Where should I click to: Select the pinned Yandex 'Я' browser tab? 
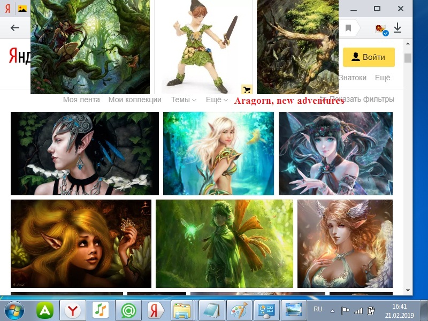click(7, 9)
